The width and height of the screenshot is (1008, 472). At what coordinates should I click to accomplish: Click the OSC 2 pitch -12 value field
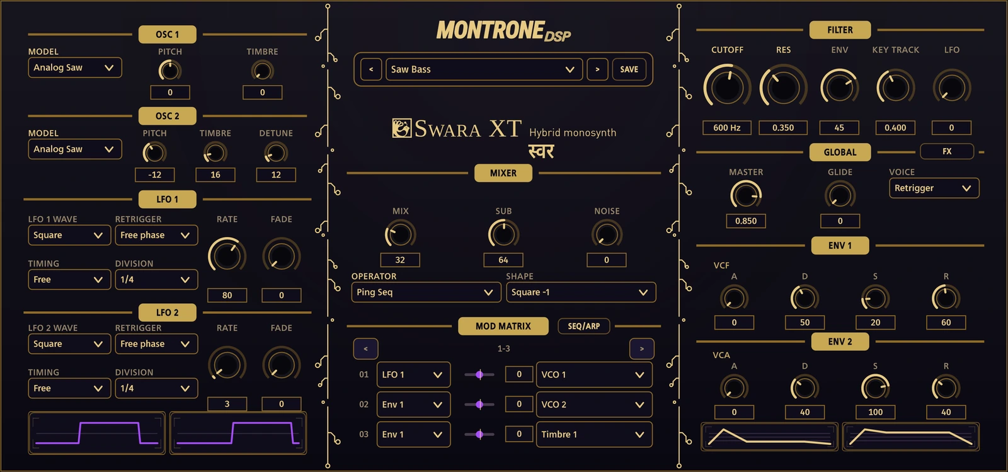tap(155, 175)
